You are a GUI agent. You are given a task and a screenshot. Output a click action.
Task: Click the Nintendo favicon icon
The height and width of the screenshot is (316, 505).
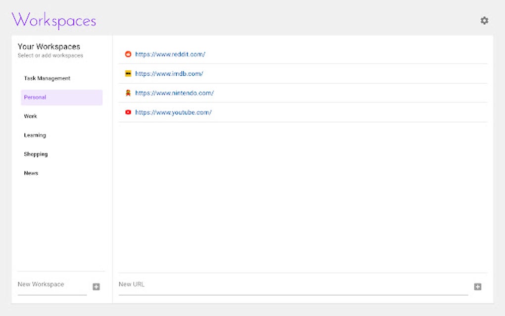[x=128, y=93]
